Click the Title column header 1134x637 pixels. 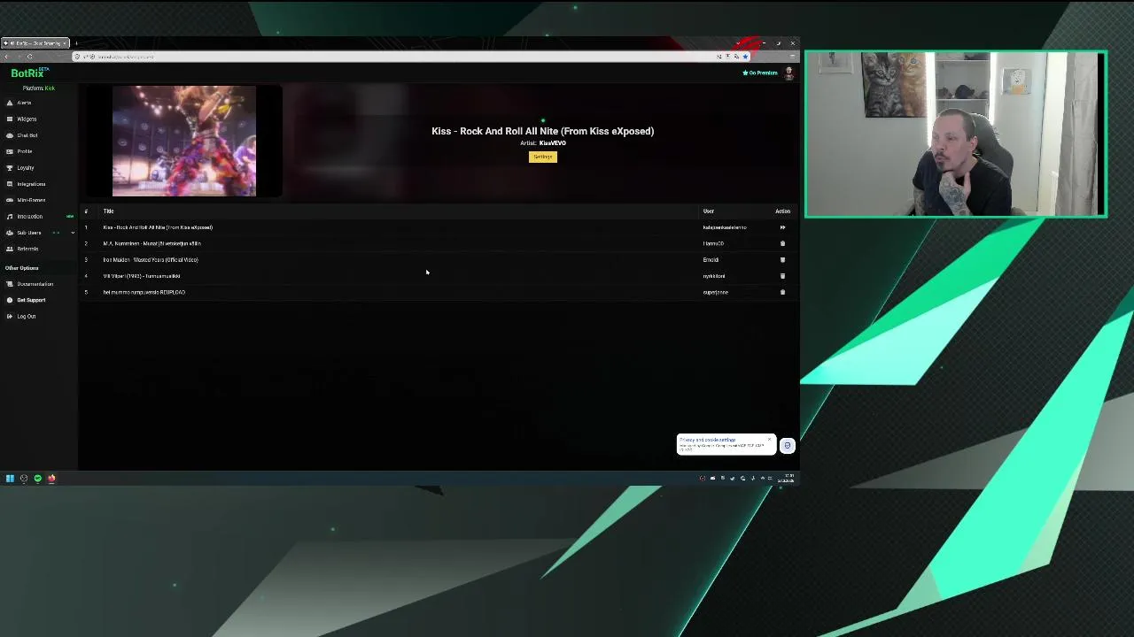108,211
